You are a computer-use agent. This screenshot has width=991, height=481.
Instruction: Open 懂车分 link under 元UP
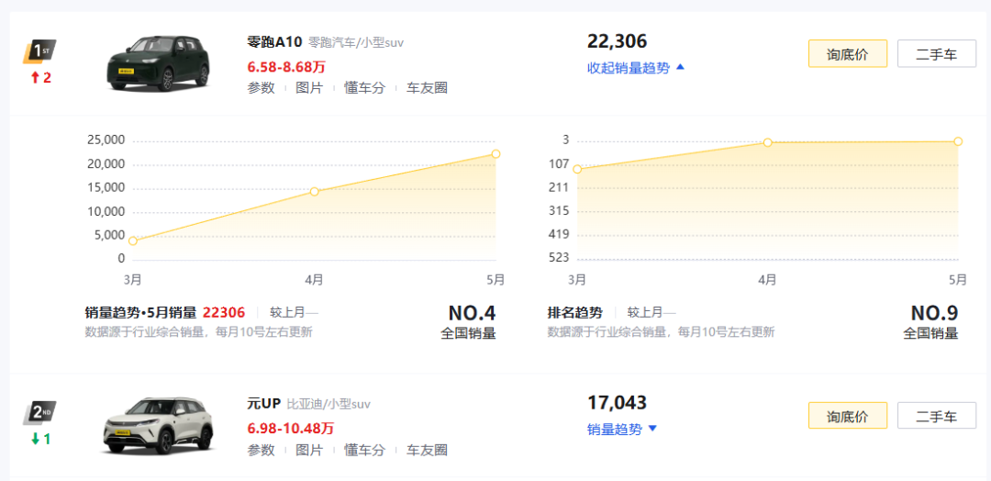tap(364, 450)
